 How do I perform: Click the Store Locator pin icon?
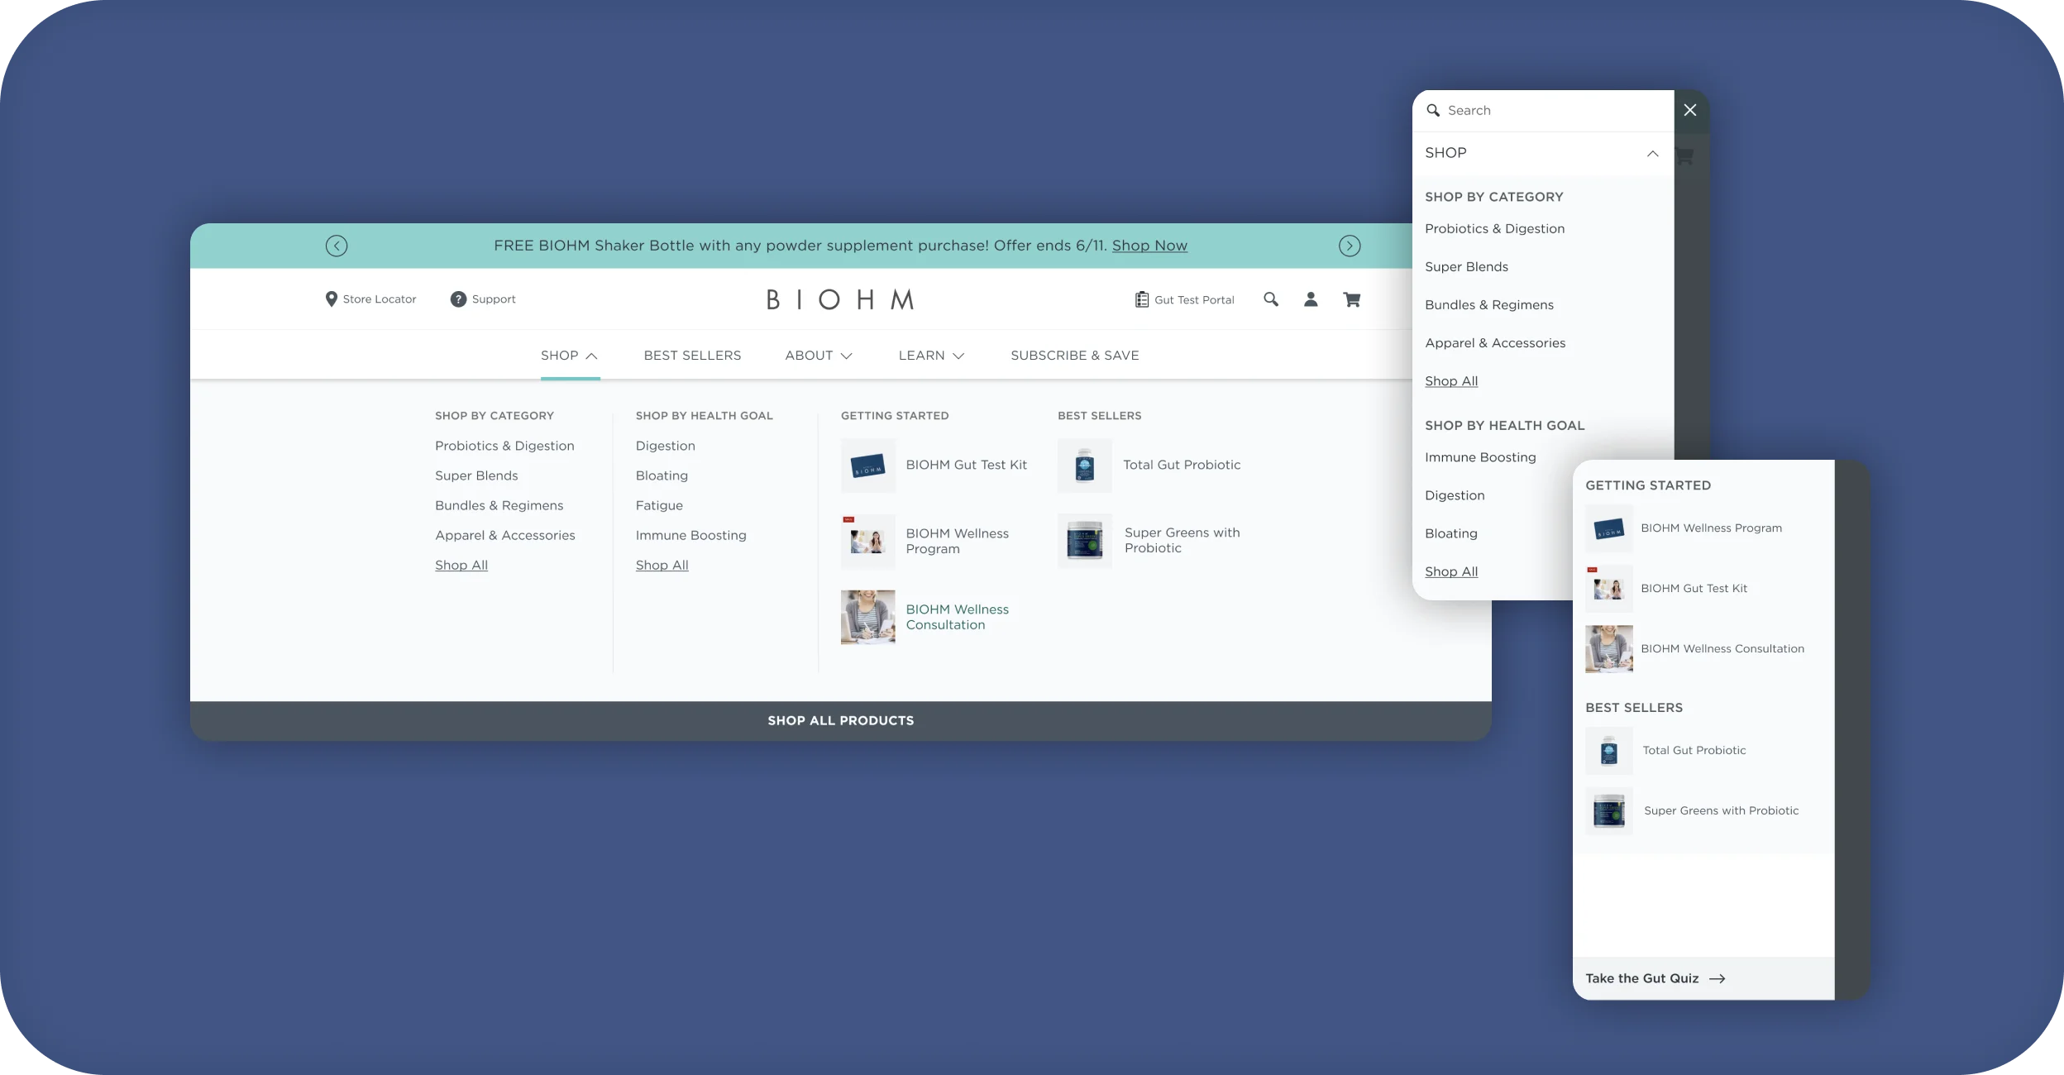pos(331,299)
